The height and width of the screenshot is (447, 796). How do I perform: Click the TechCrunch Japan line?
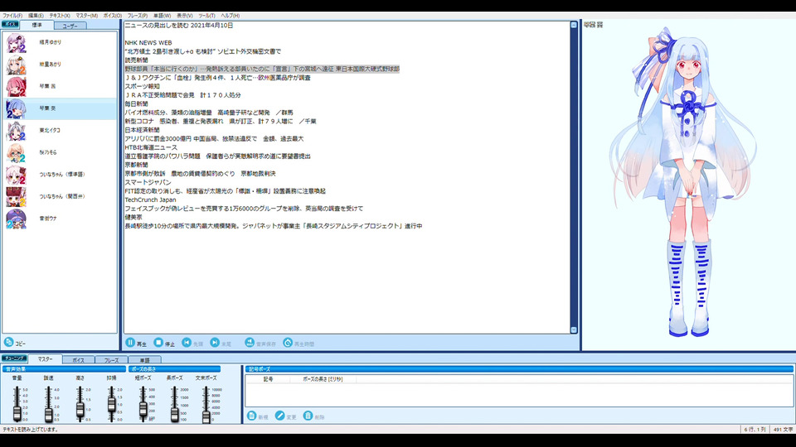(150, 199)
